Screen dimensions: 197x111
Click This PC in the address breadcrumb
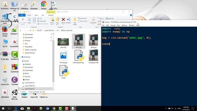click(x=39, y=31)
